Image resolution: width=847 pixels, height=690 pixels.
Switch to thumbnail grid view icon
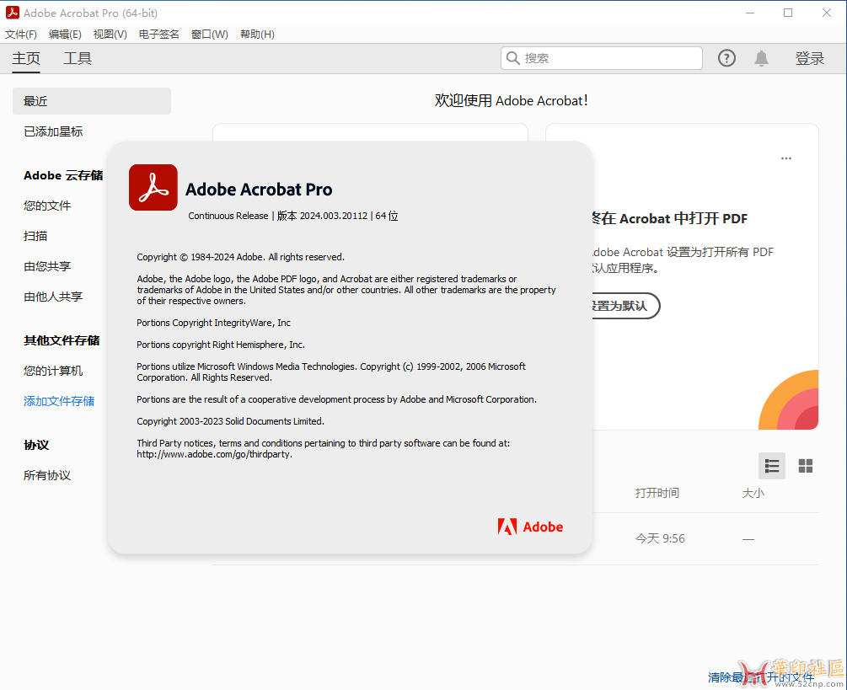pos(806,465)
